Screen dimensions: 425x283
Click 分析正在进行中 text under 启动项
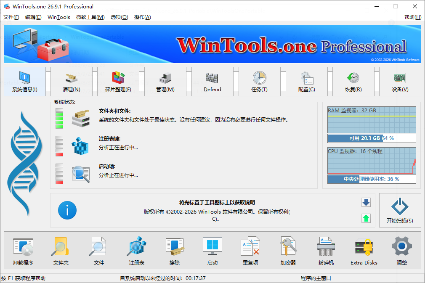coord(118,175)
